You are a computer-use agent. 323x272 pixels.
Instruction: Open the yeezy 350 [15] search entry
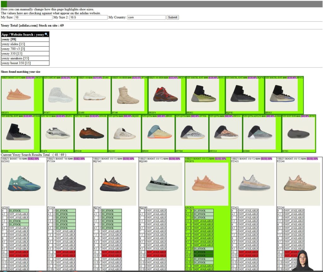tap(25, 54)
